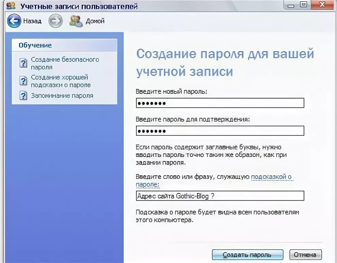
Task: Focus the password confirmation field
Action: point(220,131)
